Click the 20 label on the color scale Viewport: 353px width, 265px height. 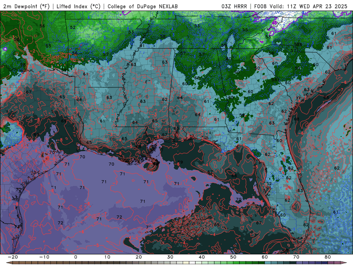tap(139, 257)
